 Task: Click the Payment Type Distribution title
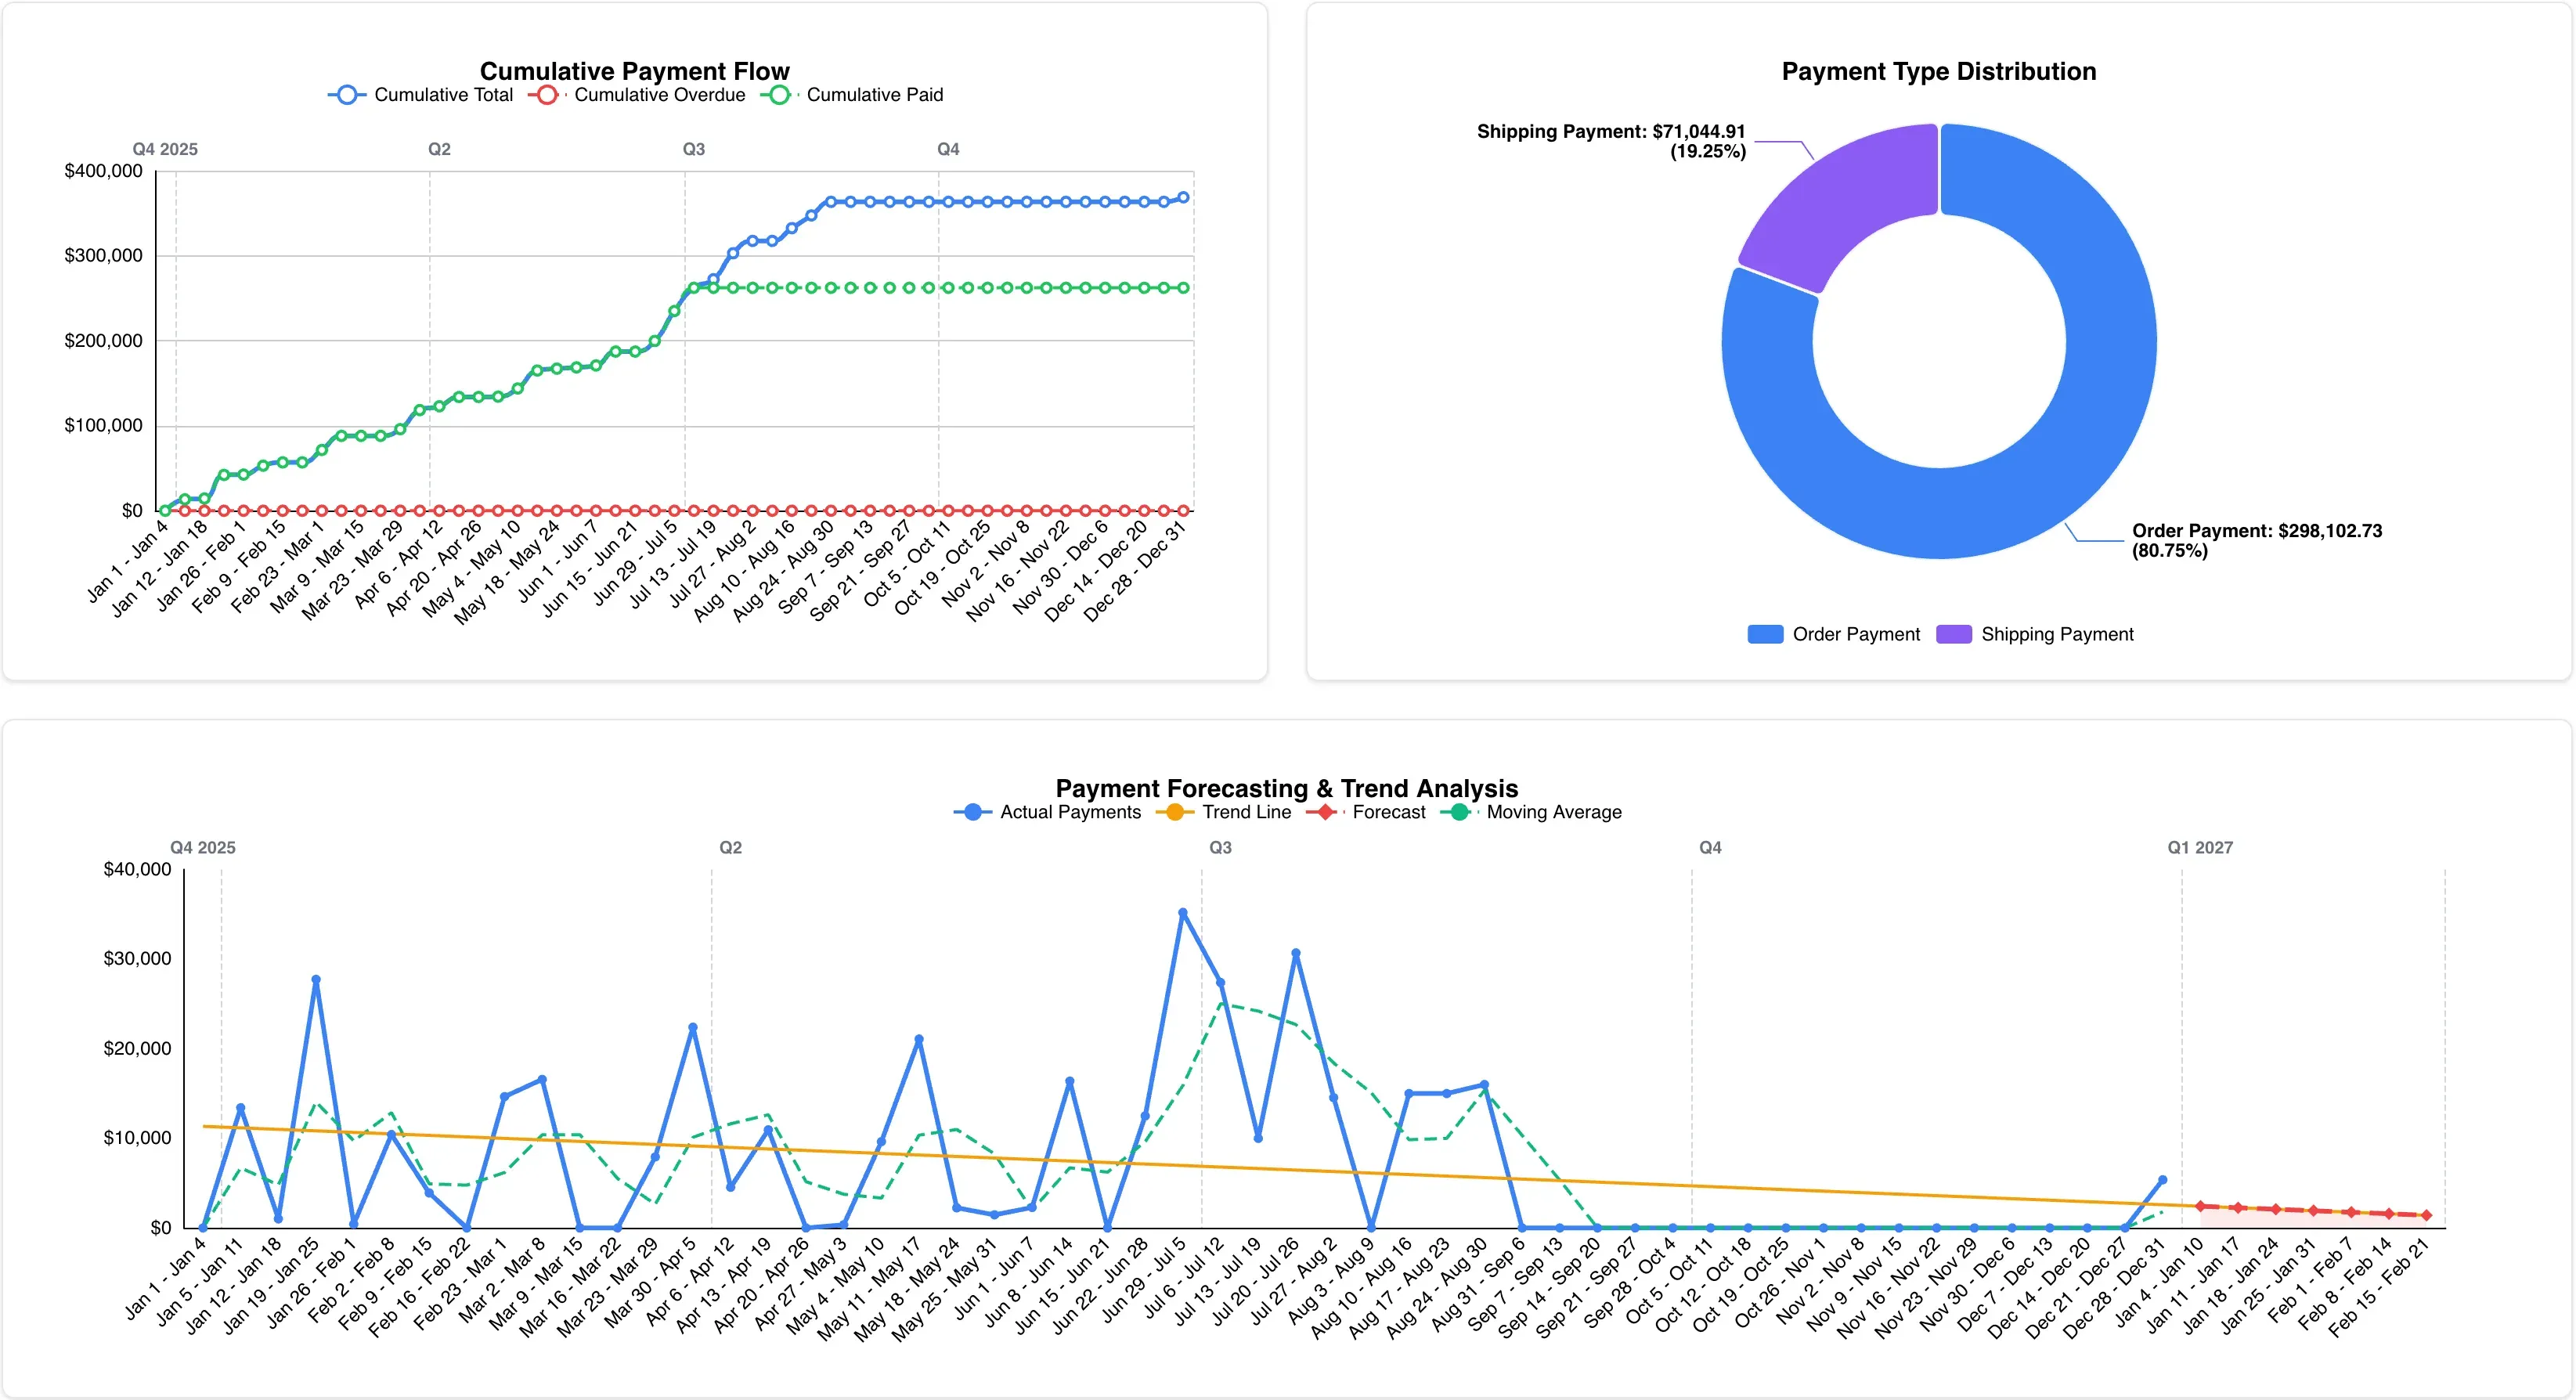pyautogui.click(x=1939, y=71)
